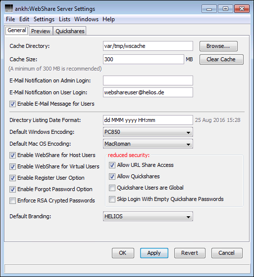254x277 pixels.
Task: Click the HELIOS application icon in title bar
Action: tap(9, 8)
